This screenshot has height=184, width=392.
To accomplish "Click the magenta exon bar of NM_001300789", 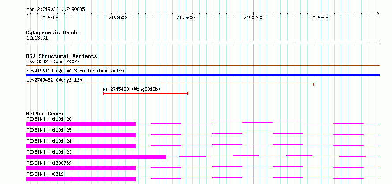I will (81, 168).
